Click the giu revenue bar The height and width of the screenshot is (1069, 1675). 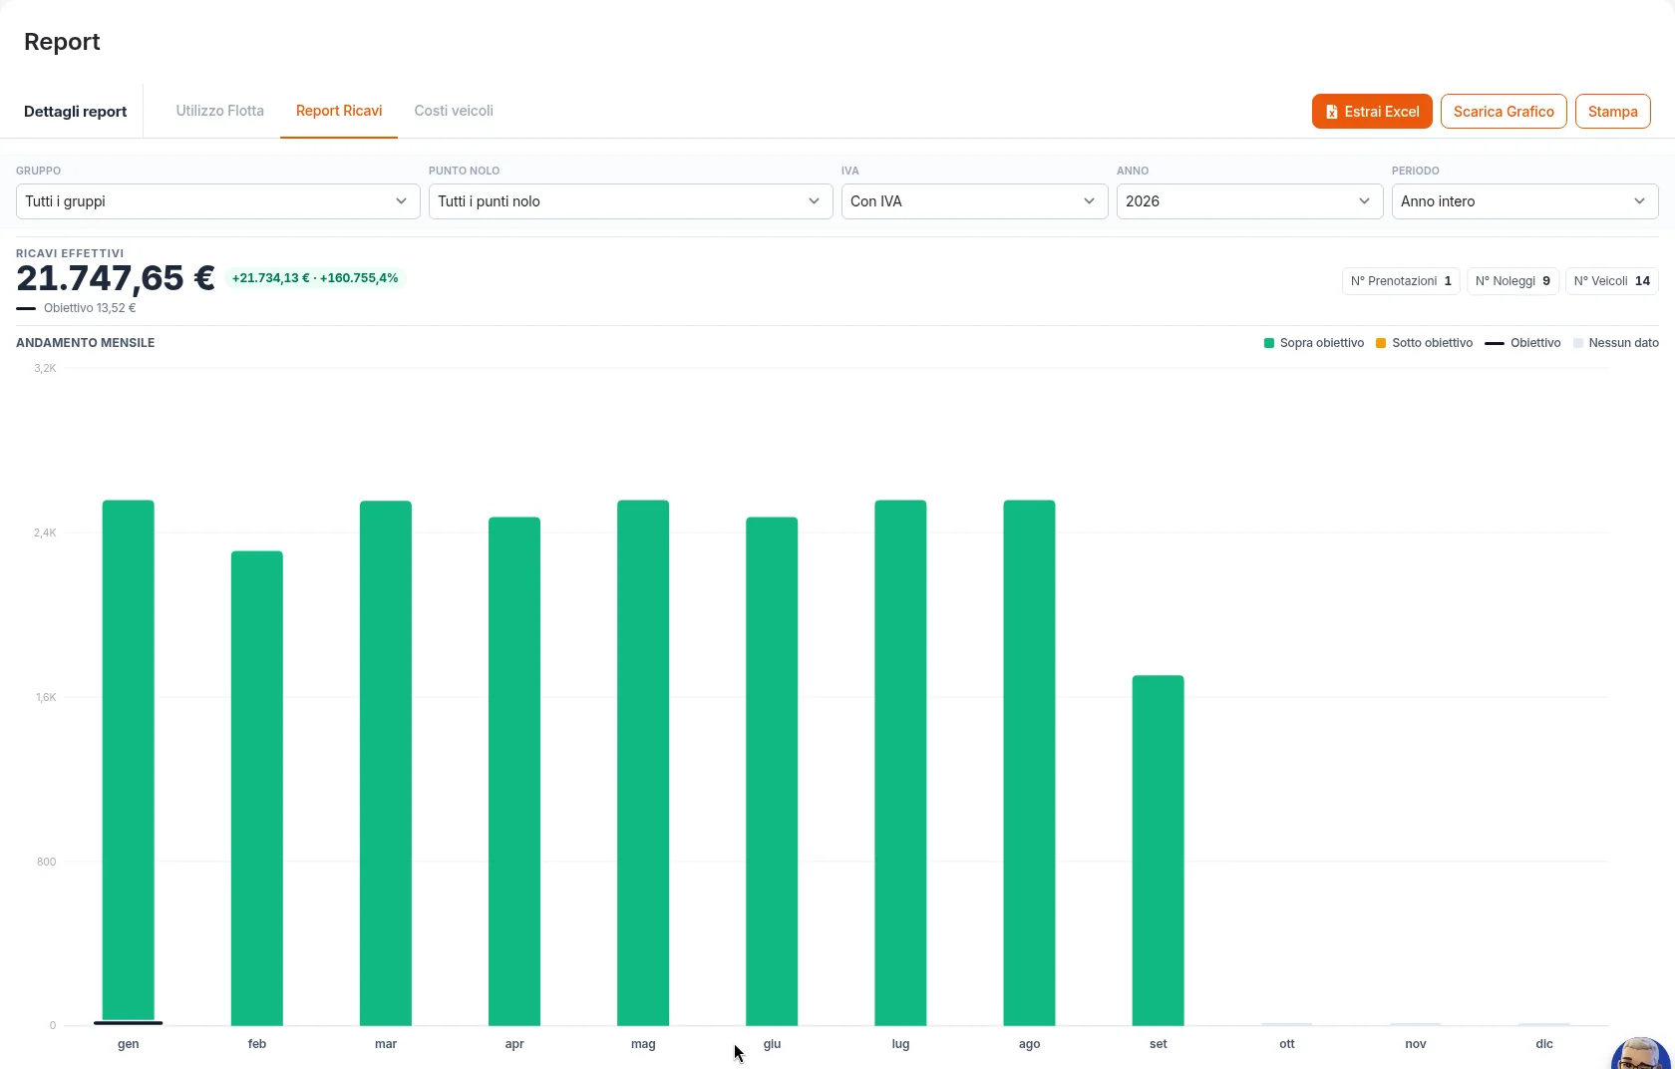[x=772, y=771]
